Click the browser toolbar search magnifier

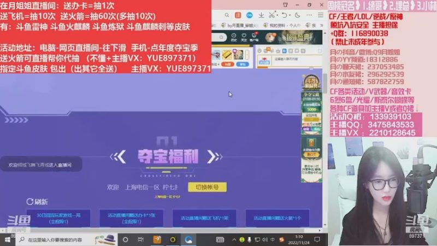pyautogui.click(x=227, y=15)
